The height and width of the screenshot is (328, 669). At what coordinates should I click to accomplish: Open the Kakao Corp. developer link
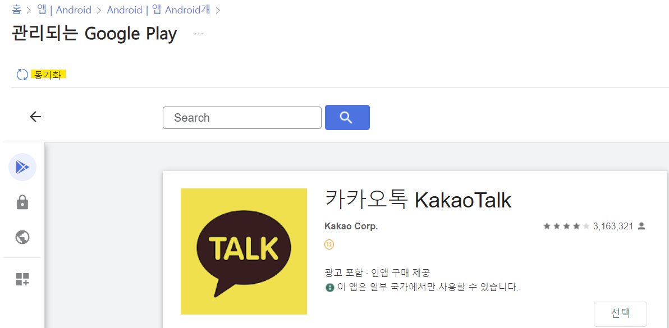(x=351, y=226)
